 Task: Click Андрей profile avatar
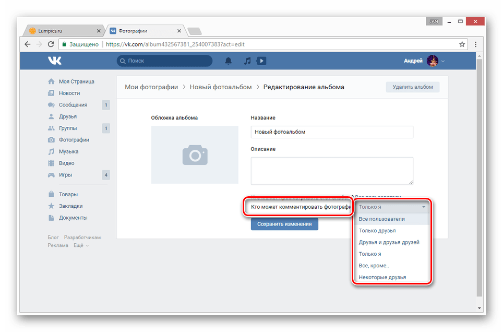tap(432, 61)
